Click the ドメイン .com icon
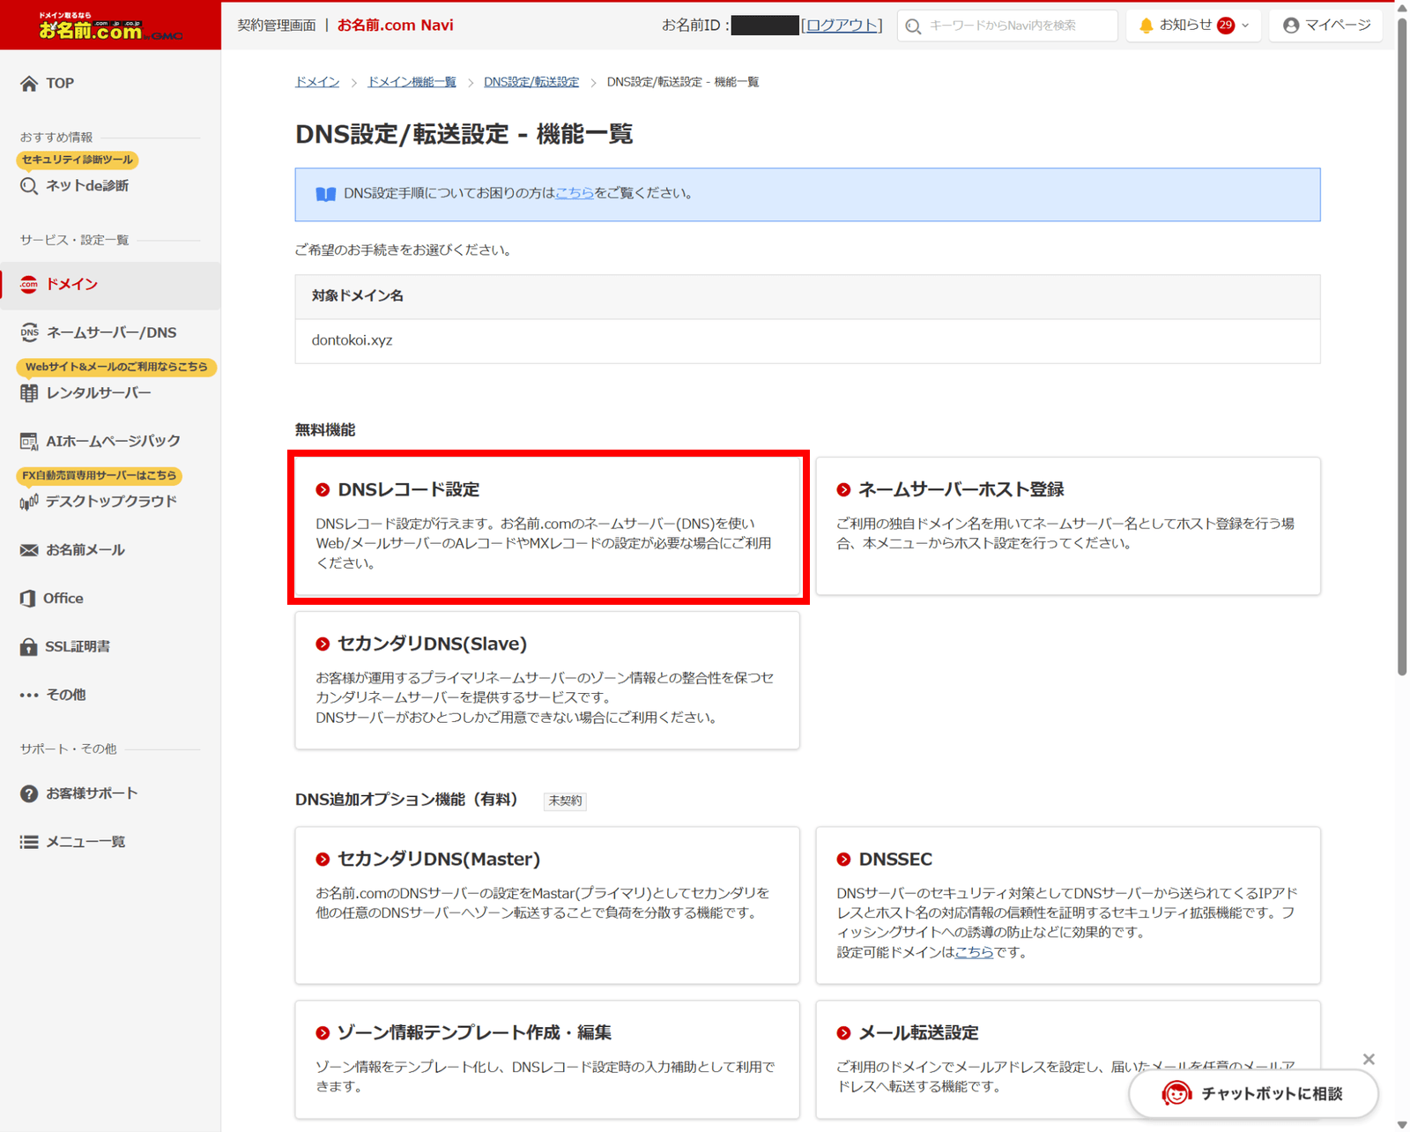 point(29,284)
